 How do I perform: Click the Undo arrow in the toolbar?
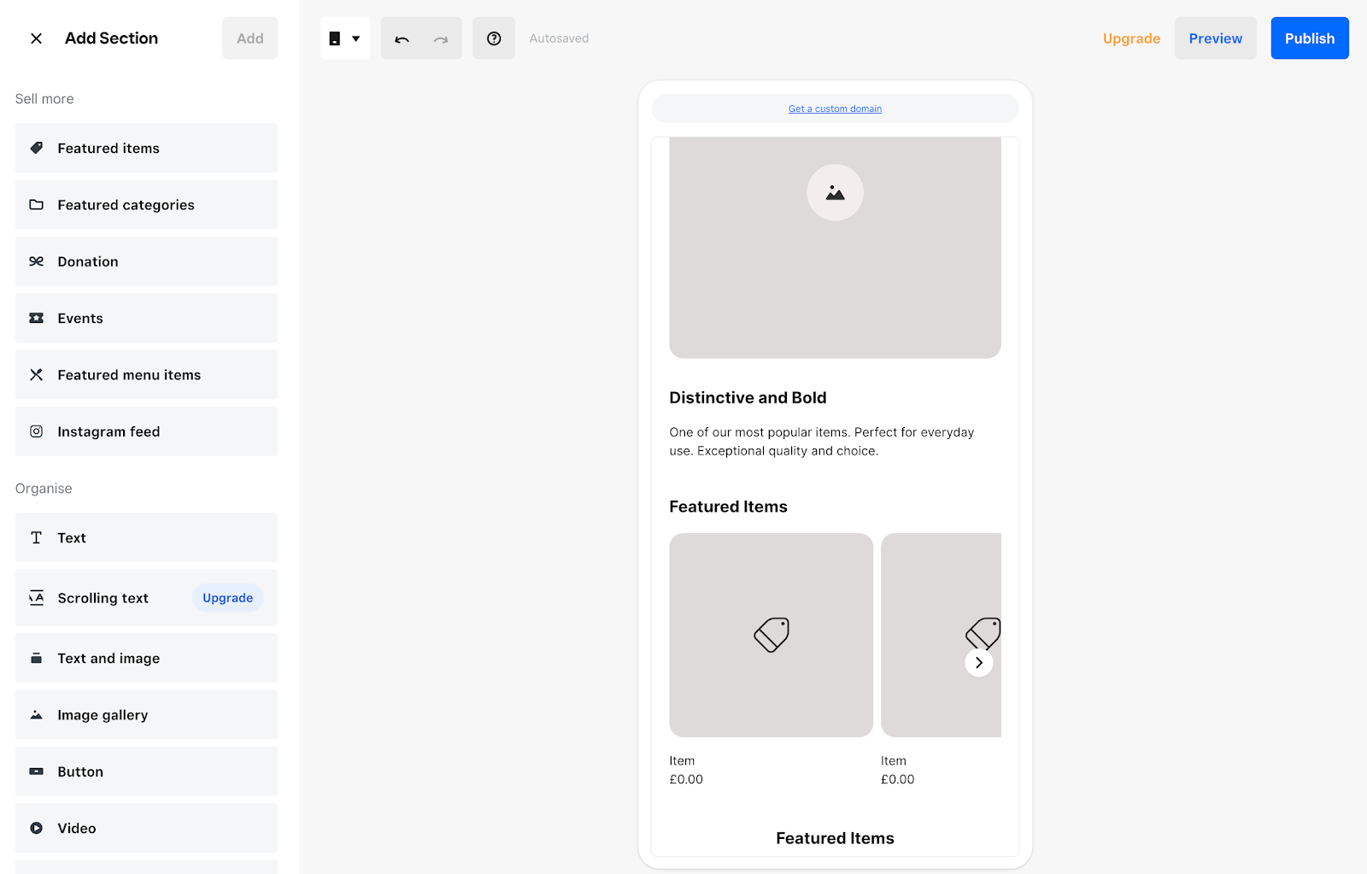coord(402,38)
